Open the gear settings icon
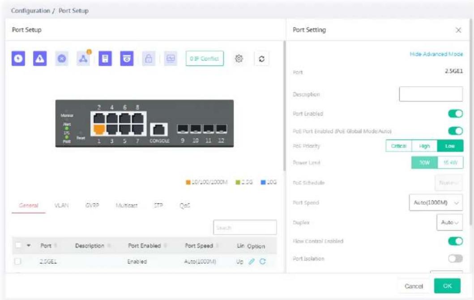The height and width of the screenshot is (300, 474). pyautogui.click(x=239, y=59)
